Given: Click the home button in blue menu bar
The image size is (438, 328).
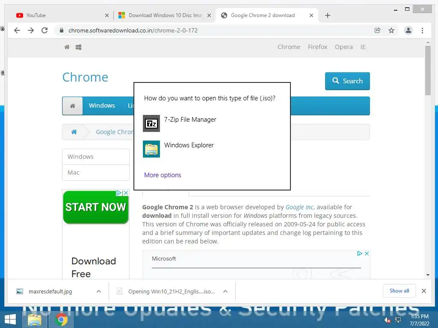Looking at the screenshot, I should (73, 106).
